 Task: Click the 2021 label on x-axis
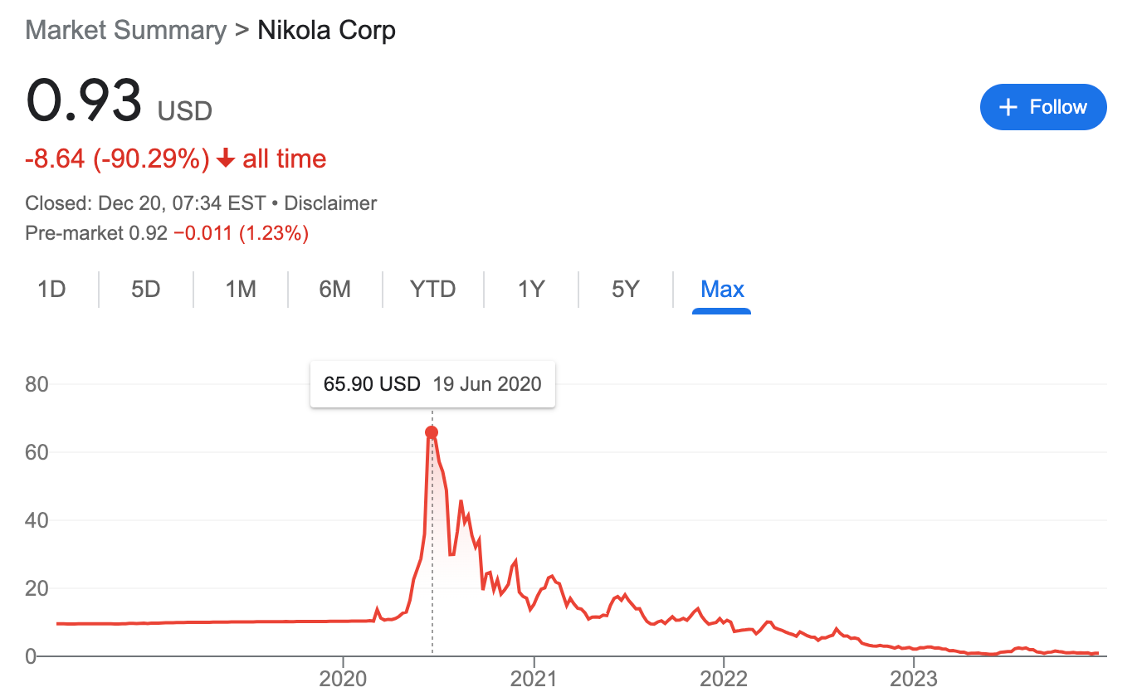tap(534, 680)
